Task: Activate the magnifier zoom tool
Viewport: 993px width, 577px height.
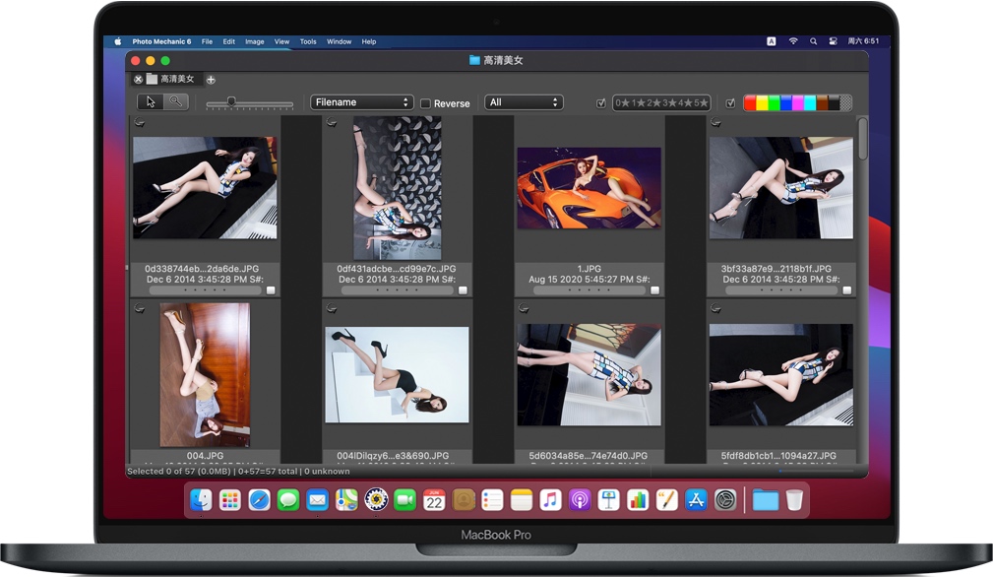Action: click(177, 101)
